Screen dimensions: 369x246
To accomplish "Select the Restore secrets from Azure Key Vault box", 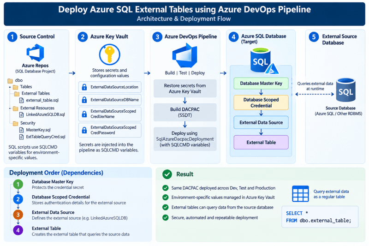I will (185, 89).
